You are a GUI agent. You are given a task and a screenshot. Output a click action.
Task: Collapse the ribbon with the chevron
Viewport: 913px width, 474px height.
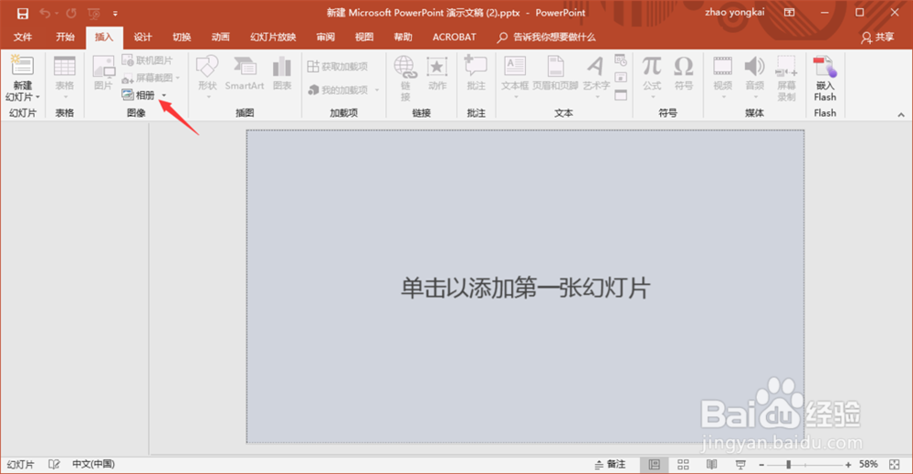click(x=901, y=115)
